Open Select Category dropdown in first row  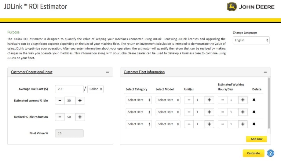(x=139, y=100)
